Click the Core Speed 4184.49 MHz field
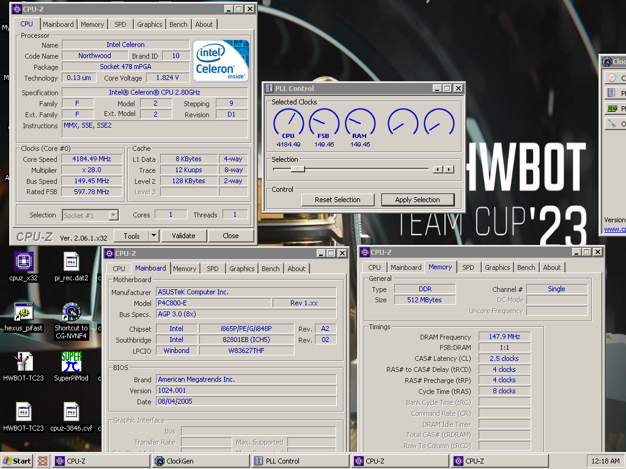The image size is (626, 469). [92, 159]
